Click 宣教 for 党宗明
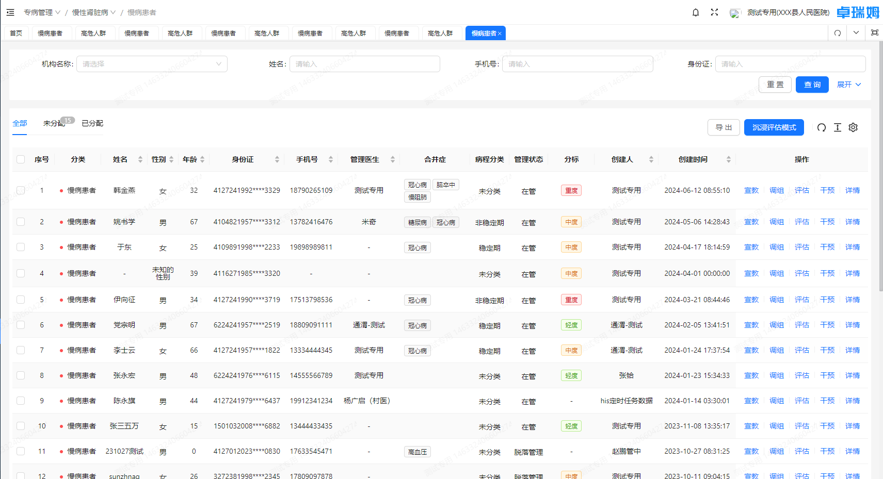The image size is (883, 479). coord(751,325)
